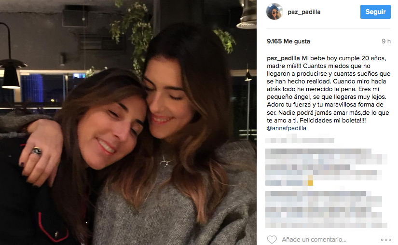Click the Seguir follow button
Screen dimensions: 398x245
[x=375, y=12]
